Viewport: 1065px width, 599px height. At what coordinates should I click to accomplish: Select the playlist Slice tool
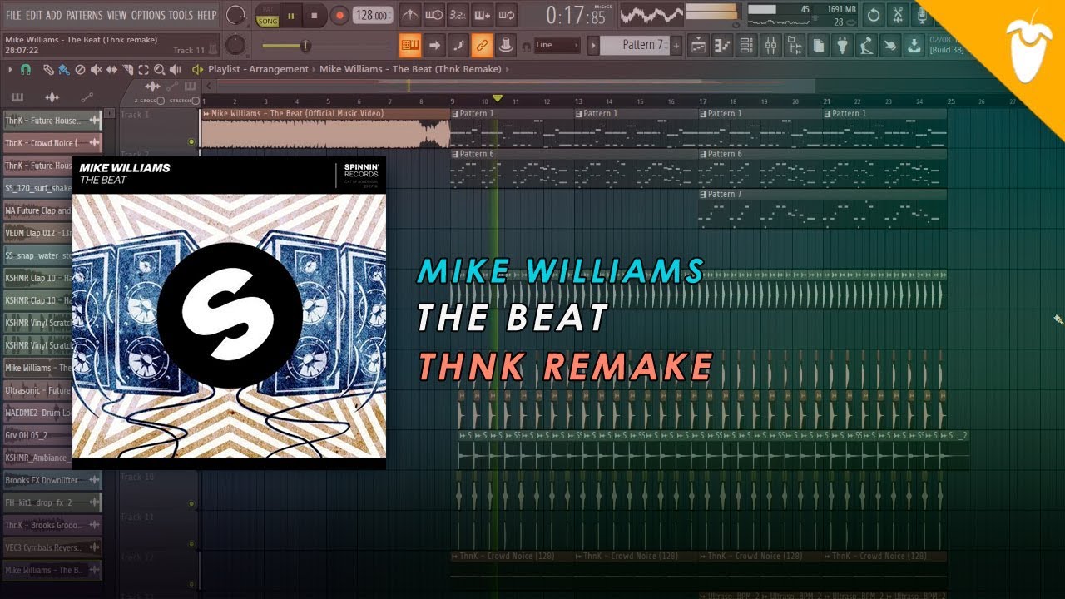128,70
